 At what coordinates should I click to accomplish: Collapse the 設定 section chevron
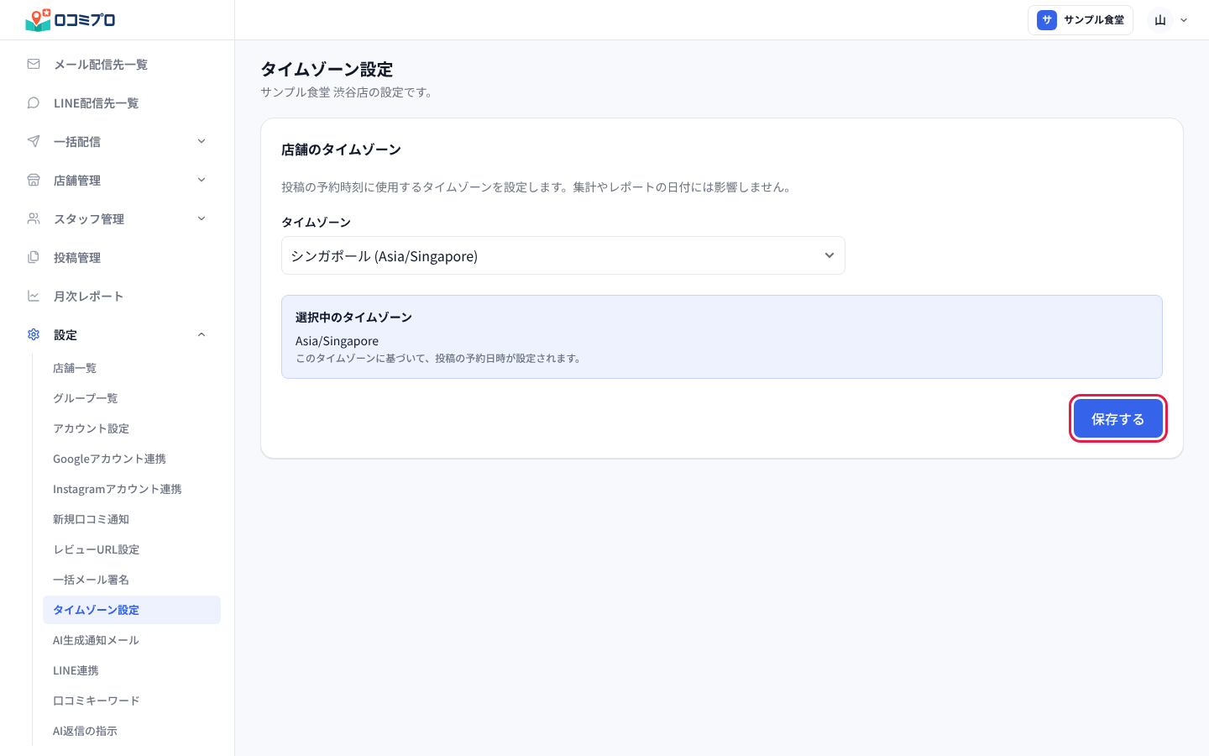pos(201,334)
